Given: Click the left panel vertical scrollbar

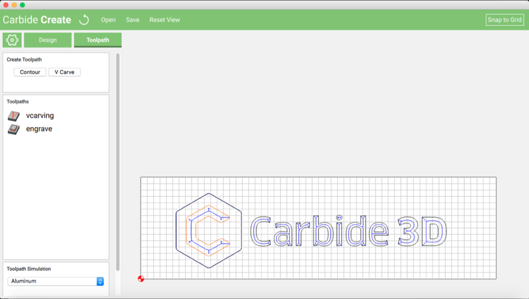Looking at the screenshot, I should click(x=118, y=162).
